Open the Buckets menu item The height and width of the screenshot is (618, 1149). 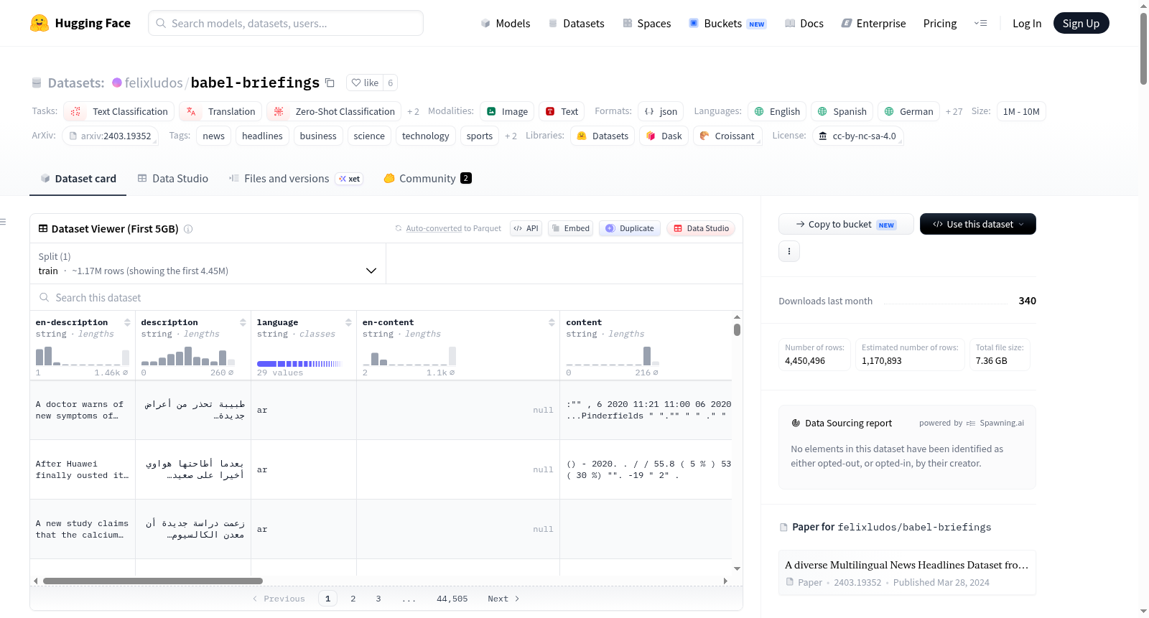tap(727, 23)
